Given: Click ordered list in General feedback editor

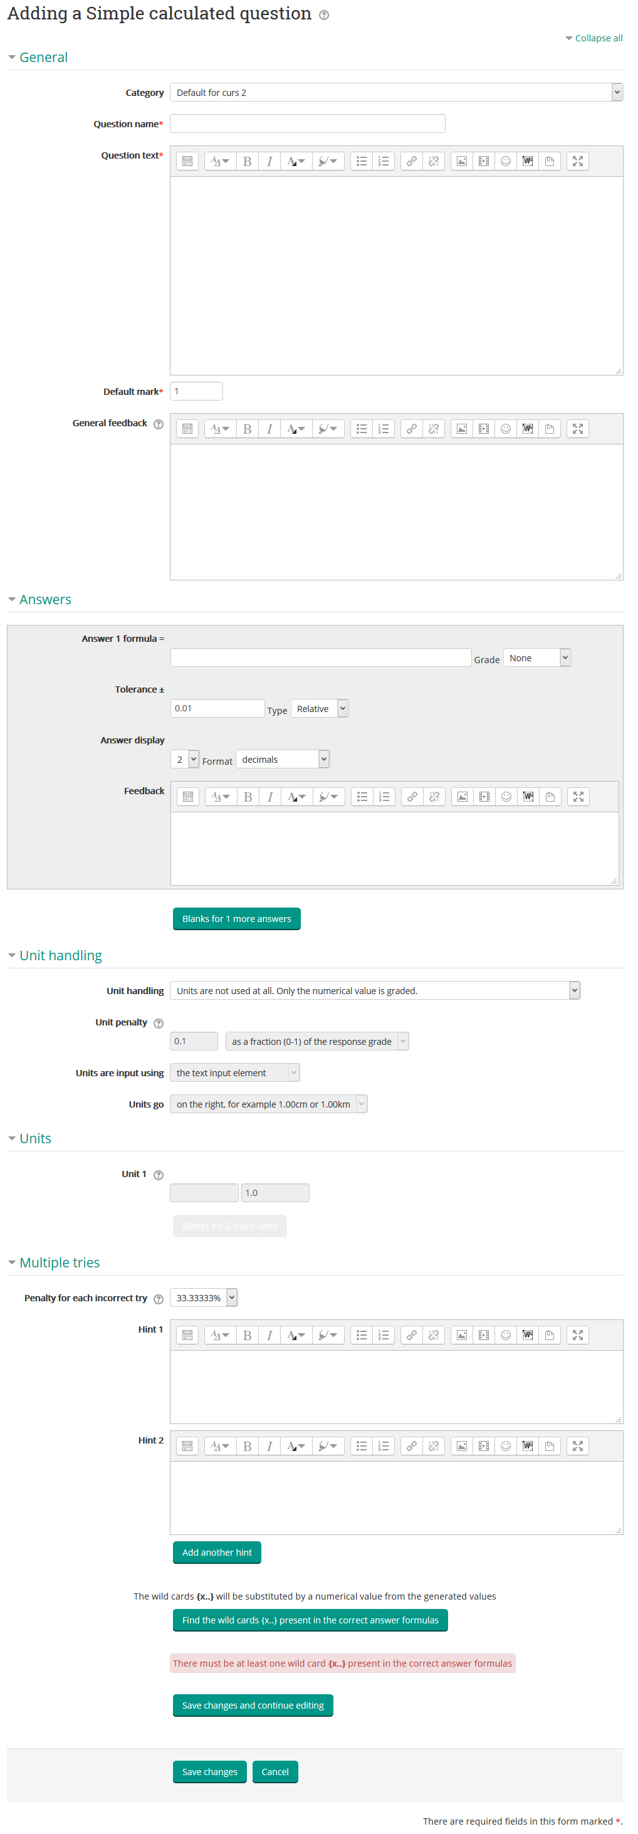Looking at the screenshot, I should point(384,429).
